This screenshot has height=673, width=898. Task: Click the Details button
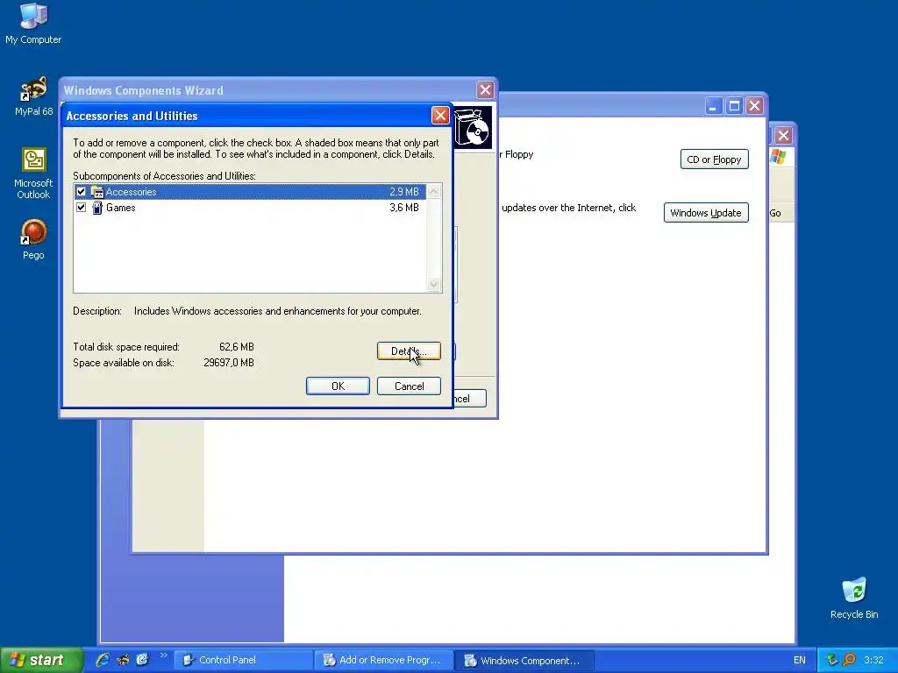tap(409, 351)
